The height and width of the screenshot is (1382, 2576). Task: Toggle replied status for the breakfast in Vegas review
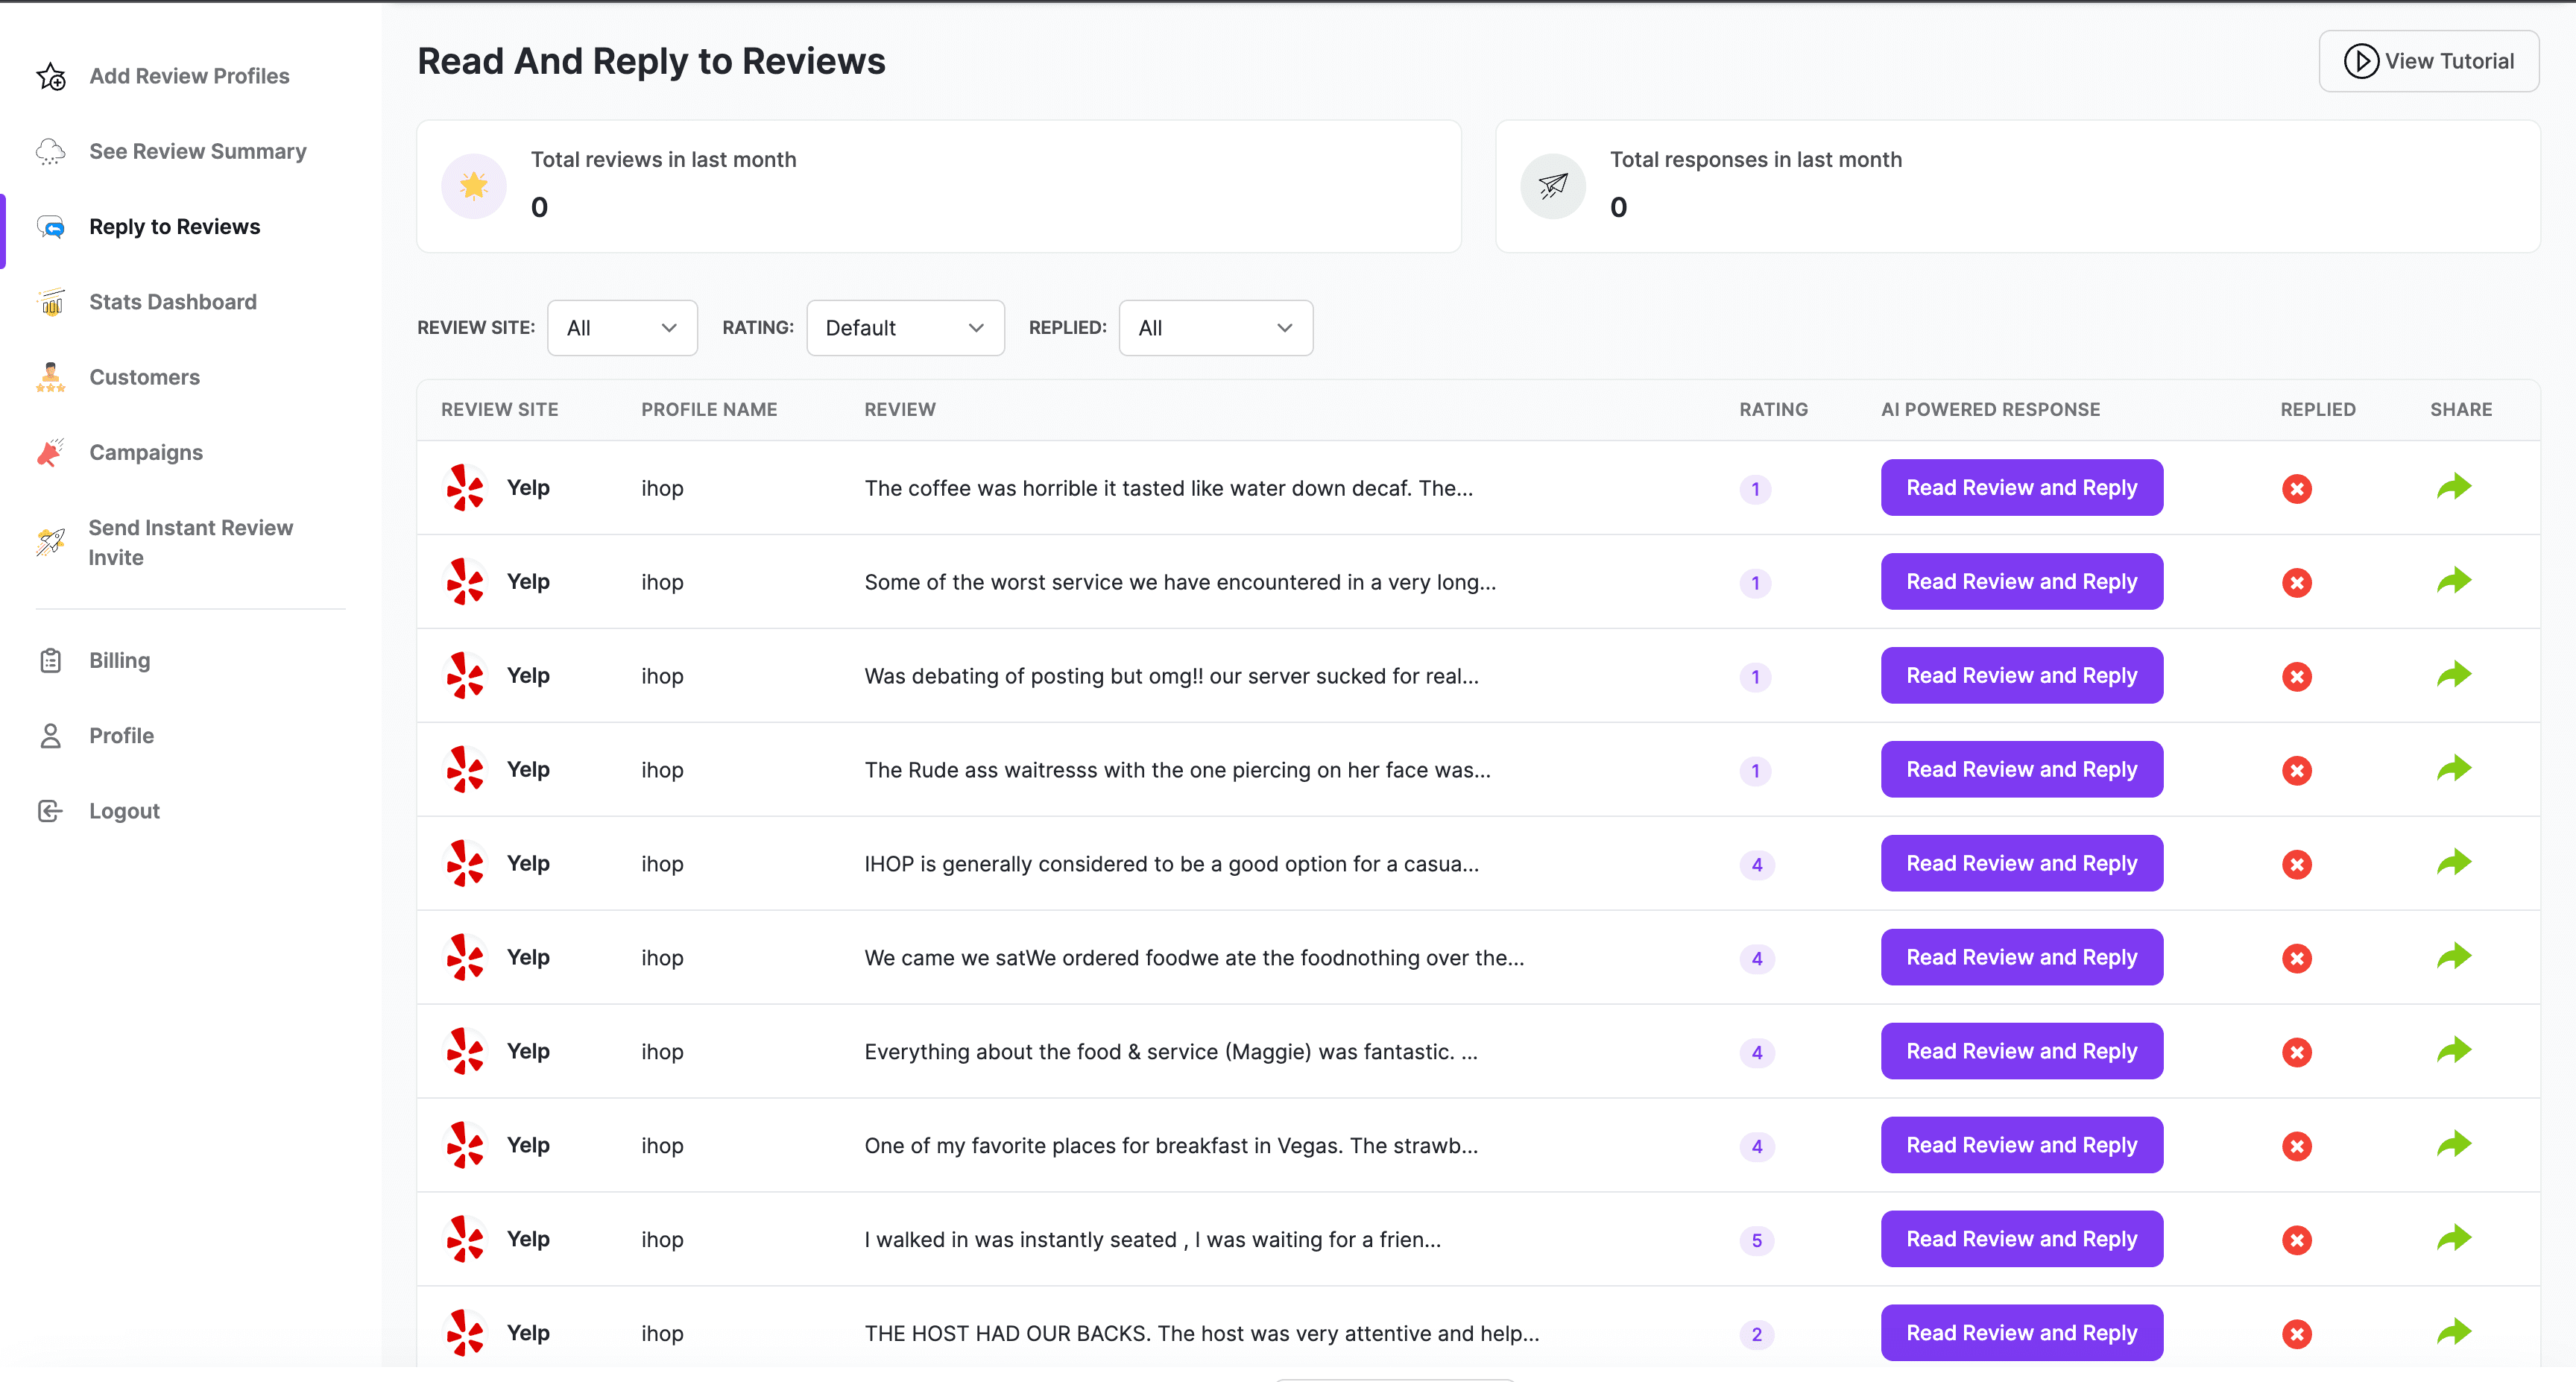click(2296, 1145)
